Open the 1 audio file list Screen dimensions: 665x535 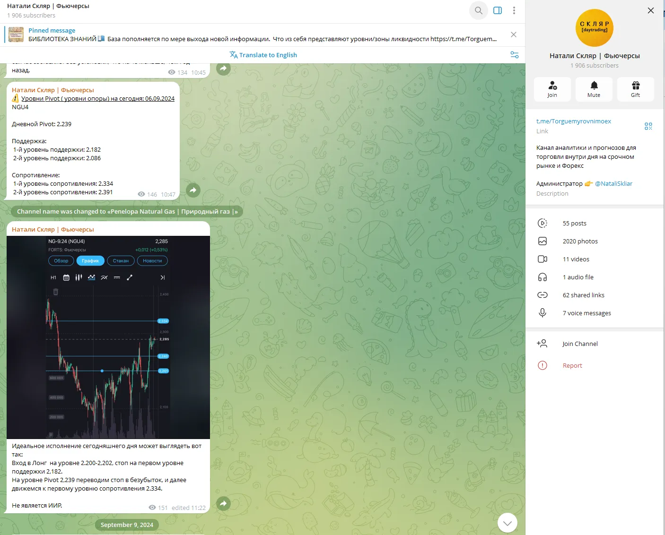click(595, 277)
